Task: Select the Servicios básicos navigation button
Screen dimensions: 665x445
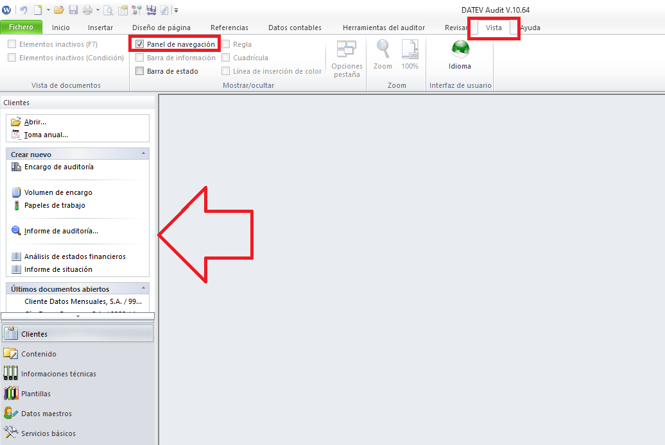Action: coord(78,433)
